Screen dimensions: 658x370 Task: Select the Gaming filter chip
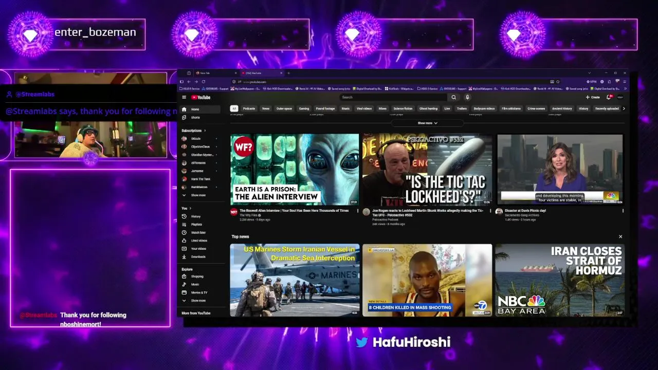coord(304,108)
